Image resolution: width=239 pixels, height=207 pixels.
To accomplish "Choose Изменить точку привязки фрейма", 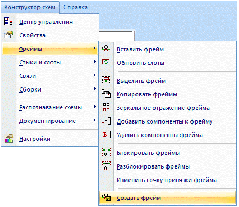I will point(166,180).
